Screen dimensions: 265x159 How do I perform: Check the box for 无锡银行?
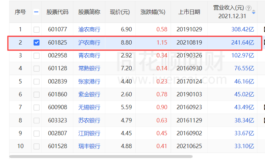tap(37, 107)
